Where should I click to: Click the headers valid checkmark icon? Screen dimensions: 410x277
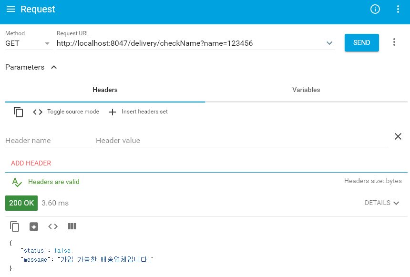(17, 182)
